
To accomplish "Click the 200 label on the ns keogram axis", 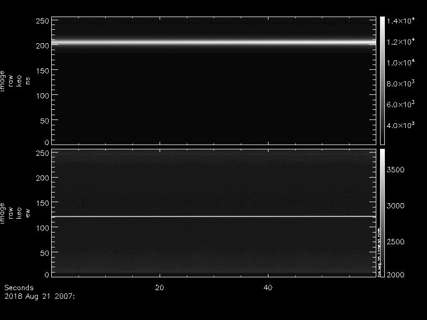I will click(43, 46).
